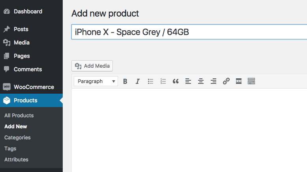The height and width of the screenshot is (172, 307).
Task: Toggle the editor toolbar visibility
Action: coord(251,81)
